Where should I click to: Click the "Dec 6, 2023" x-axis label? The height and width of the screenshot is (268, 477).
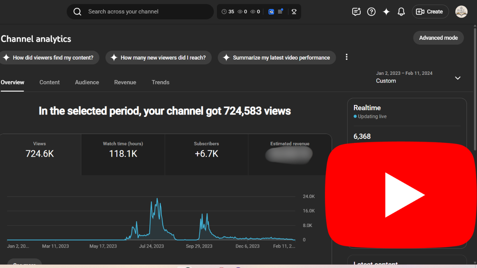[x=247, y=246]
